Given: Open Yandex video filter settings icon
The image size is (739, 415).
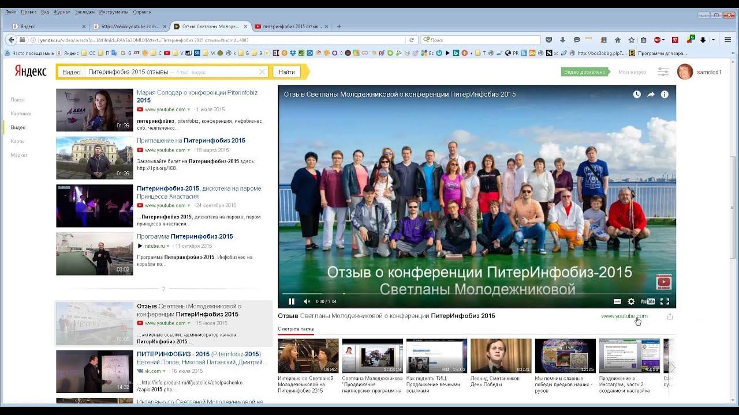Looking at the screenshot, I should (x=663, y=72).
